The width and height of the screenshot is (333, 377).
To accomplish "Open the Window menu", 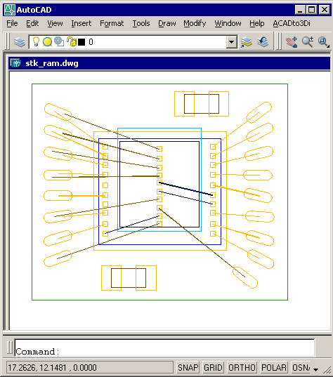I will pyautogui.click(x=228, y=23).
